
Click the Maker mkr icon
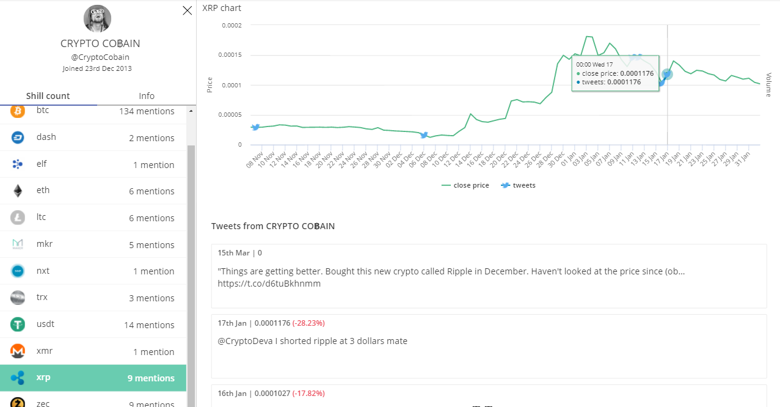click(x=18, y=244)
